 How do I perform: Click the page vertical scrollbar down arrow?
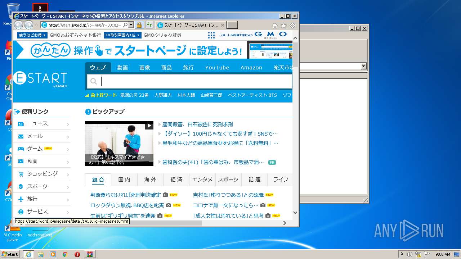pos(295,213)
